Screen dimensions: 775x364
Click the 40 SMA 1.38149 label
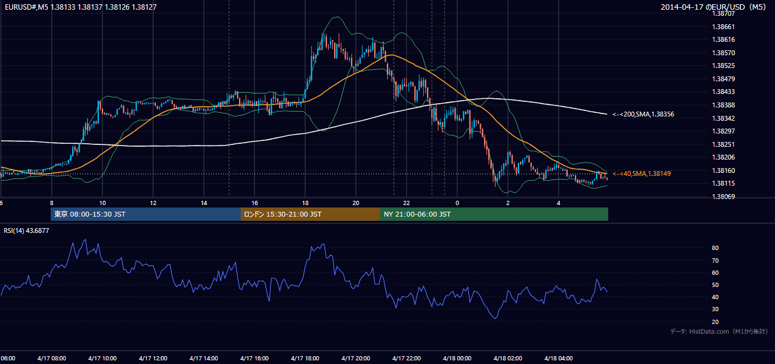pyautogui.click(x=641, y=174)
